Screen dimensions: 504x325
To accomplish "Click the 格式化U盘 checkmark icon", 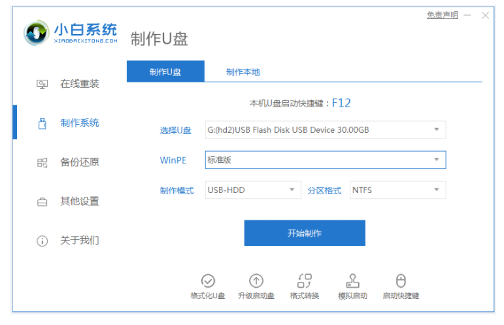I will point(208,281).
